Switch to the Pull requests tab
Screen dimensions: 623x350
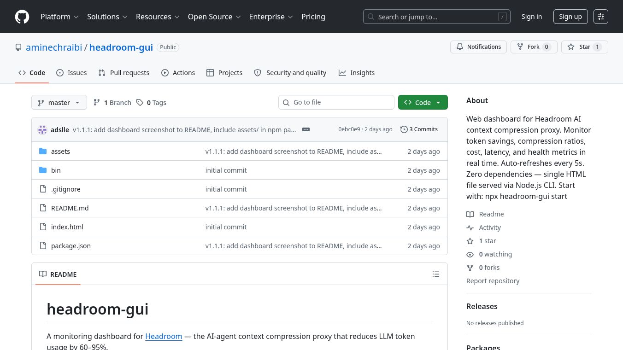click(124, 73)
